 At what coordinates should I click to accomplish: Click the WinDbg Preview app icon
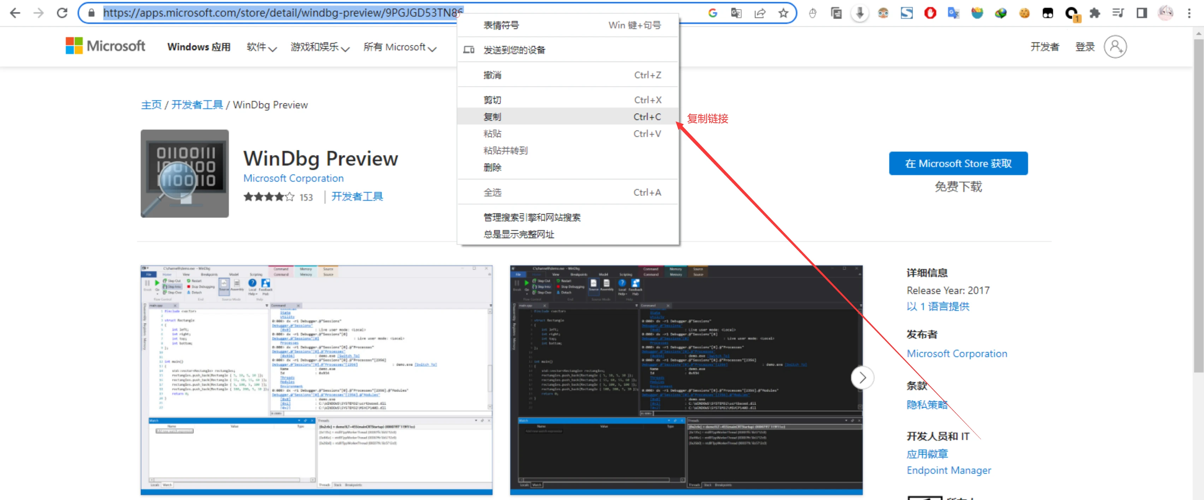(185, 173)
